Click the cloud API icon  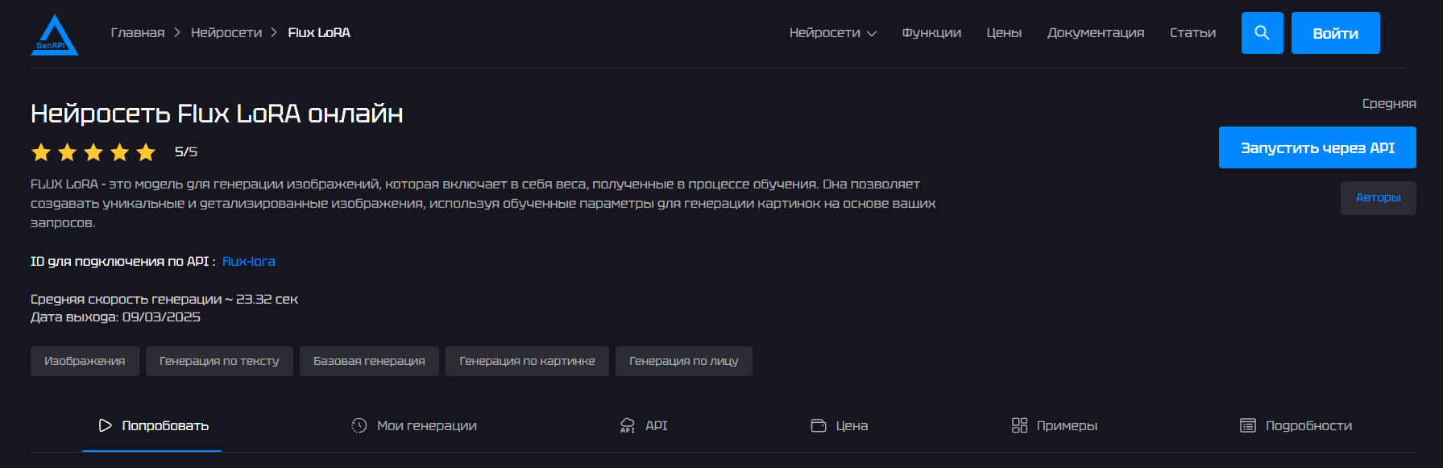[628, 425]
